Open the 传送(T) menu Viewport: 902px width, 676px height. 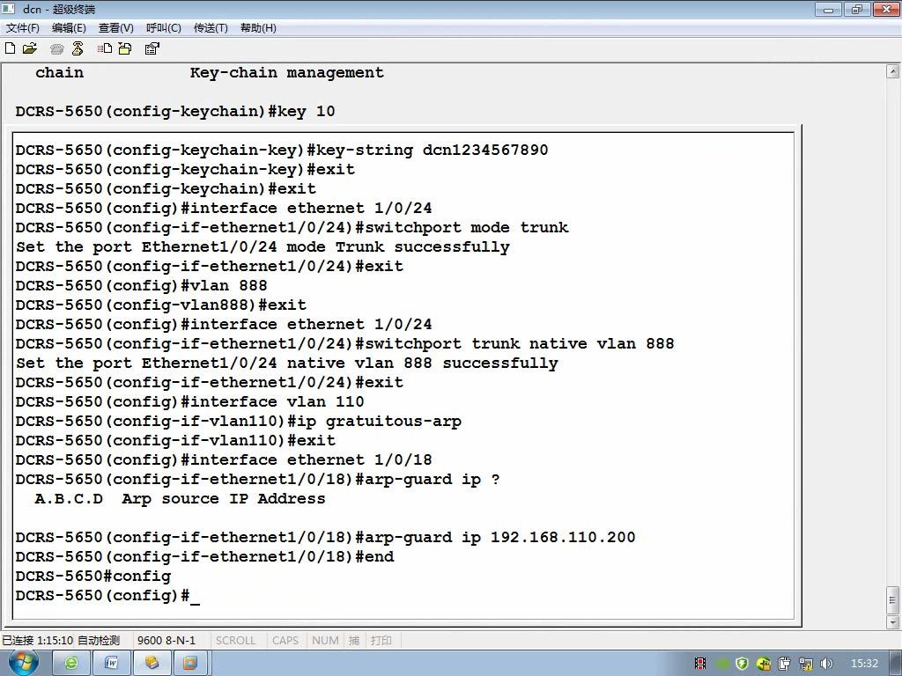point(211,28)
